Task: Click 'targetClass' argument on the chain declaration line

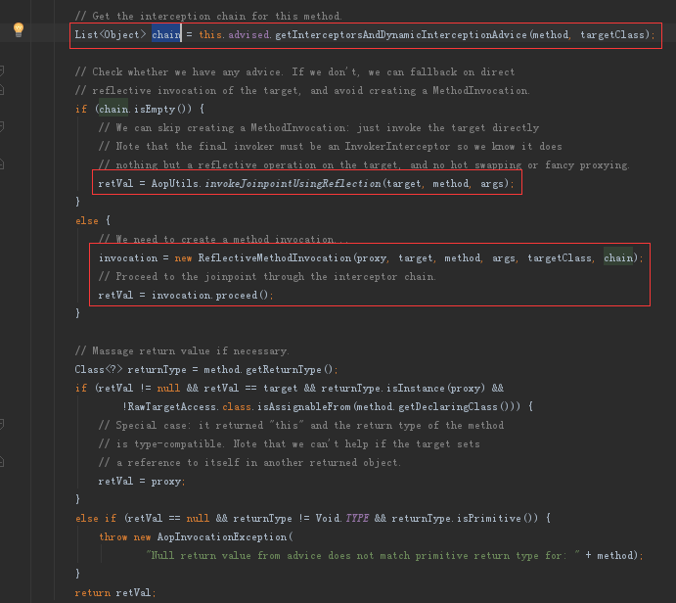Action: [612, 34]
